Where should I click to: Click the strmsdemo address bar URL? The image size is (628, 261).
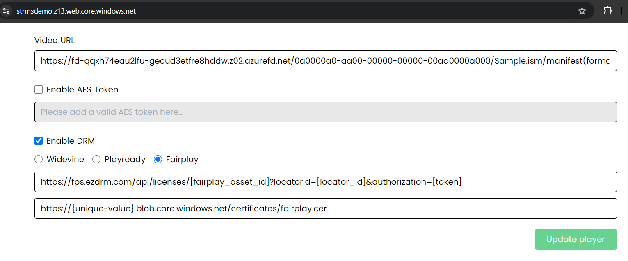pos(76,11)
